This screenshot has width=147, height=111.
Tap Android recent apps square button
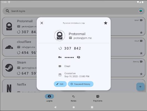tap(92, 107)
